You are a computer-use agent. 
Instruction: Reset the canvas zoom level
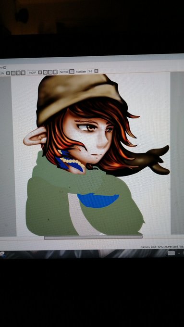[x=23, y=73]
